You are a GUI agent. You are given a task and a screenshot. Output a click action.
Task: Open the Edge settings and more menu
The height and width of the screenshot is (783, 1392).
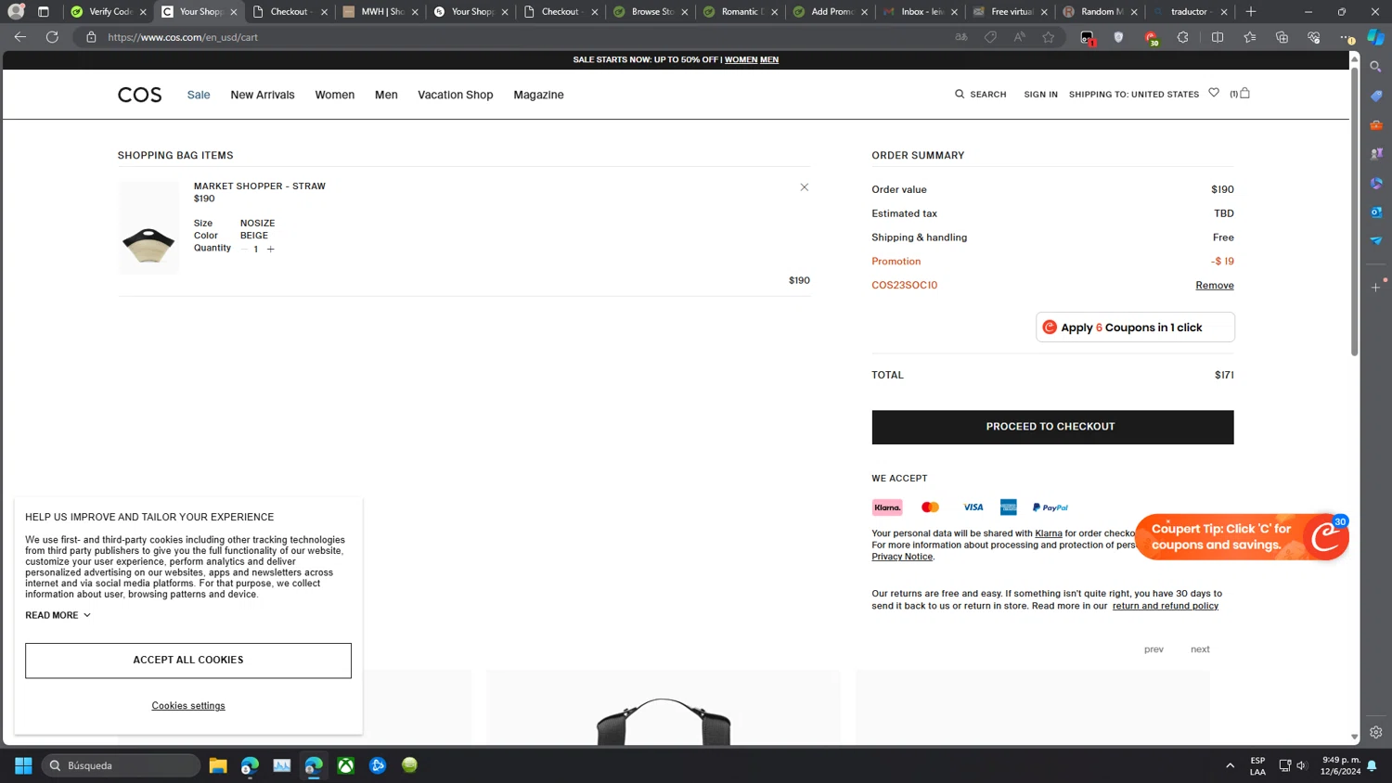[x=1346, y=37]
